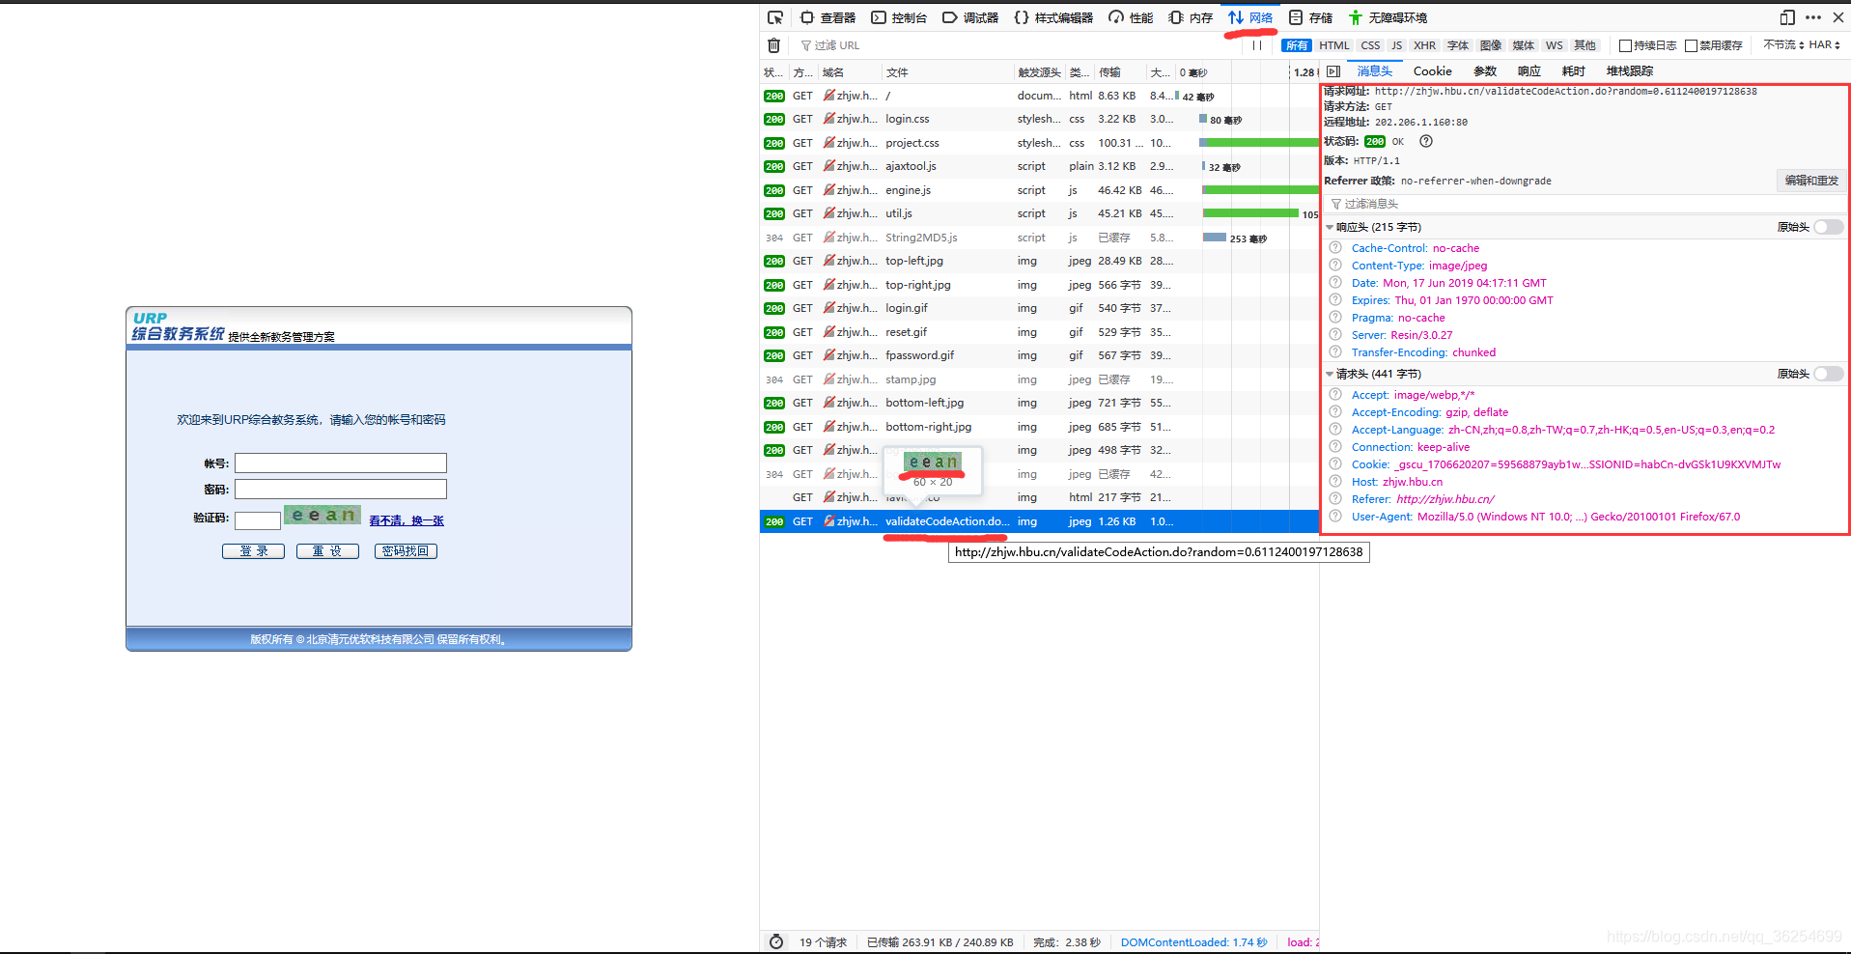Switch to the 性能 performance panel
Image resolution: width=1851 pixels, height=954 pixels.
[x=1131, y=17]
